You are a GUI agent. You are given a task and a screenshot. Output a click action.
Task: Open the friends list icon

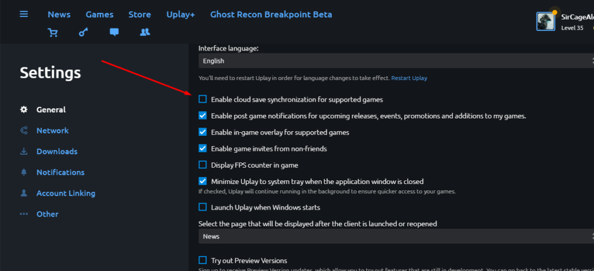[145, 32]
